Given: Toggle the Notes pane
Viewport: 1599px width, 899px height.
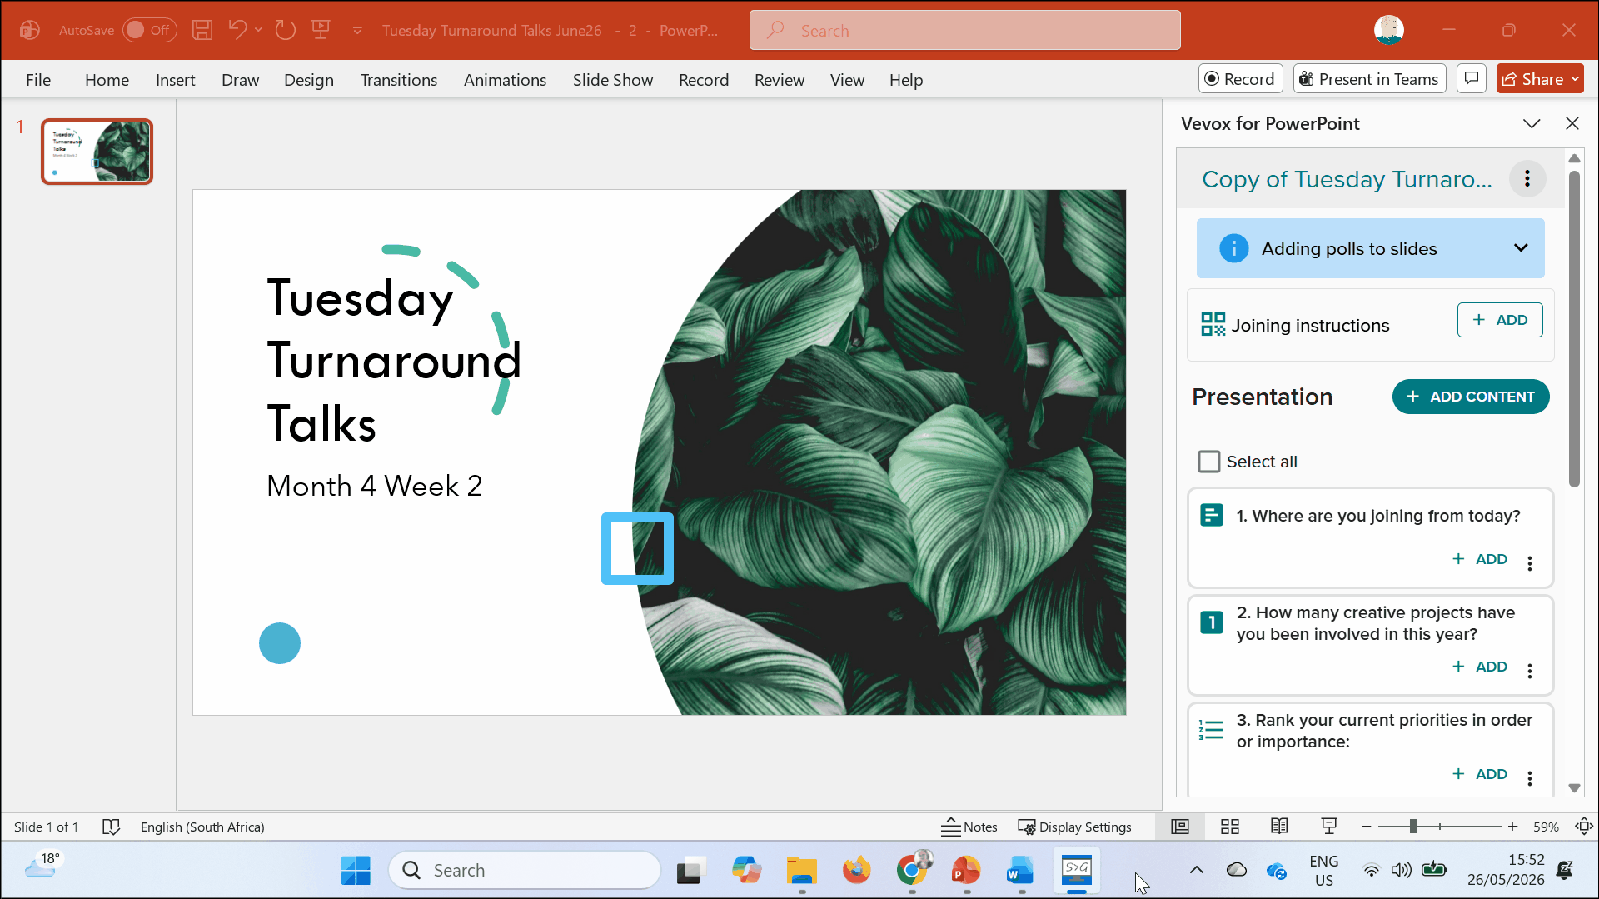Looking at the screenshot, I should [969, 827].
